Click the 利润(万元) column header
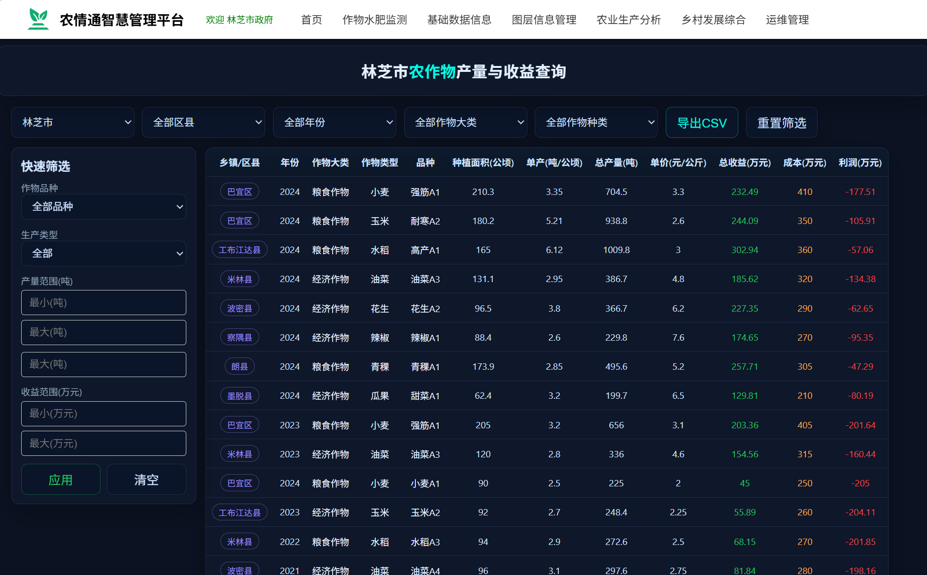The width and height of the screenshot is (927, 575). coord(860,162)
